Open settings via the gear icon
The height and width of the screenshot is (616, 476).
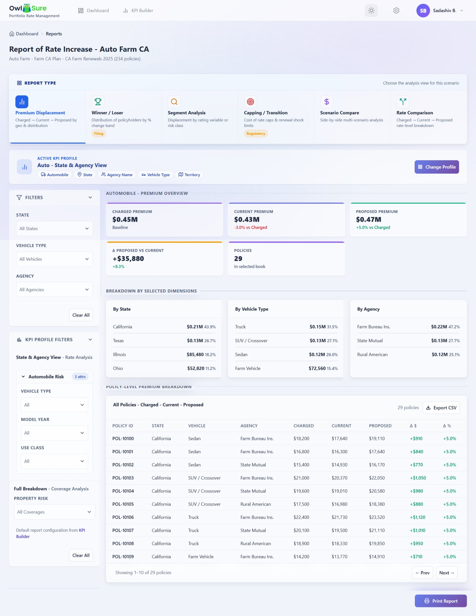[396, 10]
